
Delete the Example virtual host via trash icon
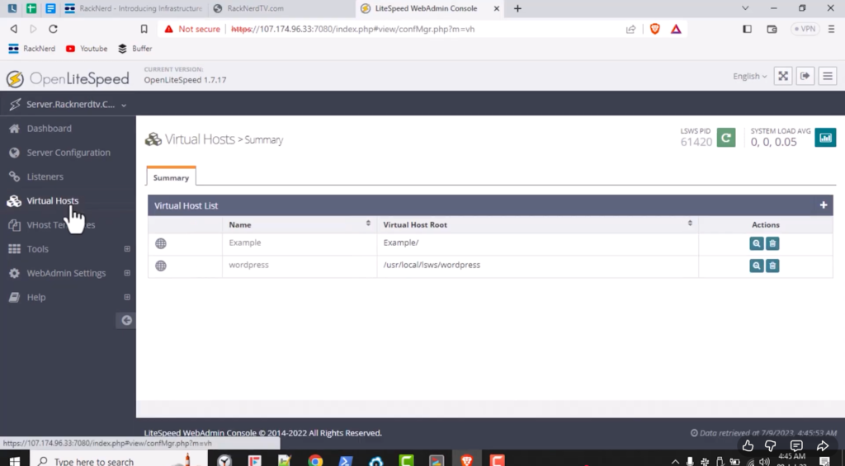point(772,243)
